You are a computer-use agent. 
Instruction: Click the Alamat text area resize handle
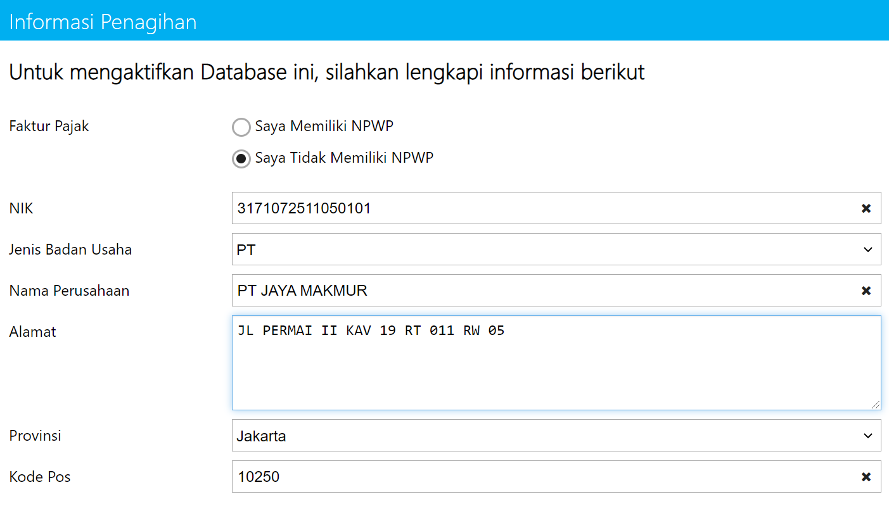tap(876, 405)
